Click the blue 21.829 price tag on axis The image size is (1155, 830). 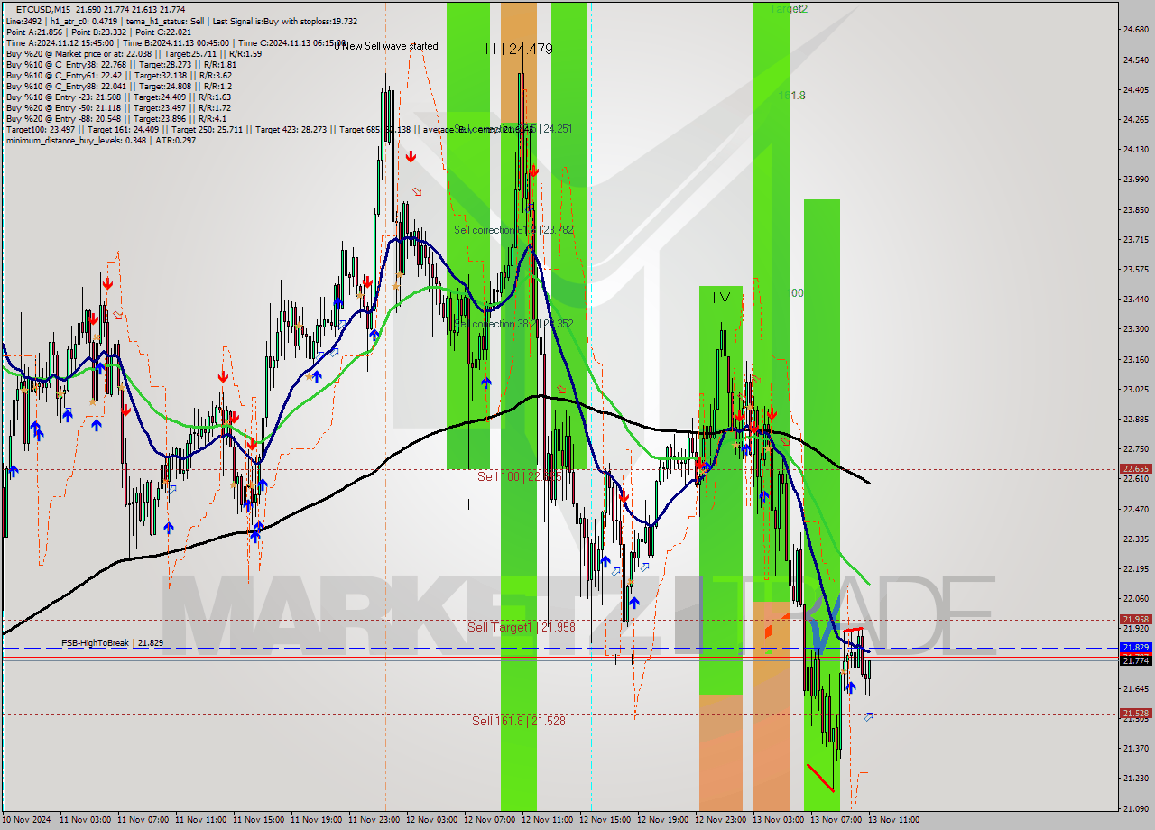point(1135,647)
